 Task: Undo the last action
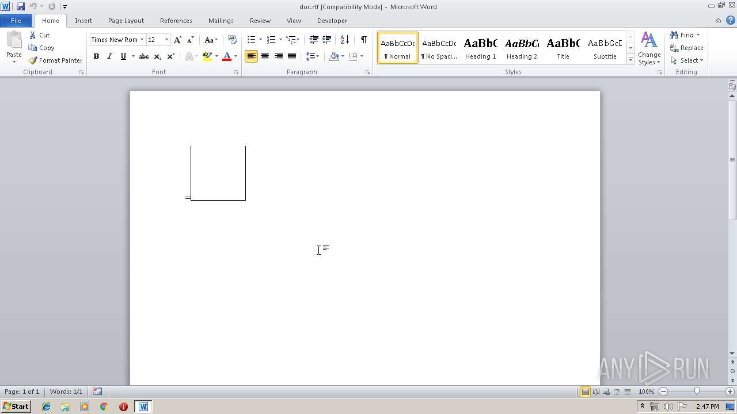pos(33,6)
